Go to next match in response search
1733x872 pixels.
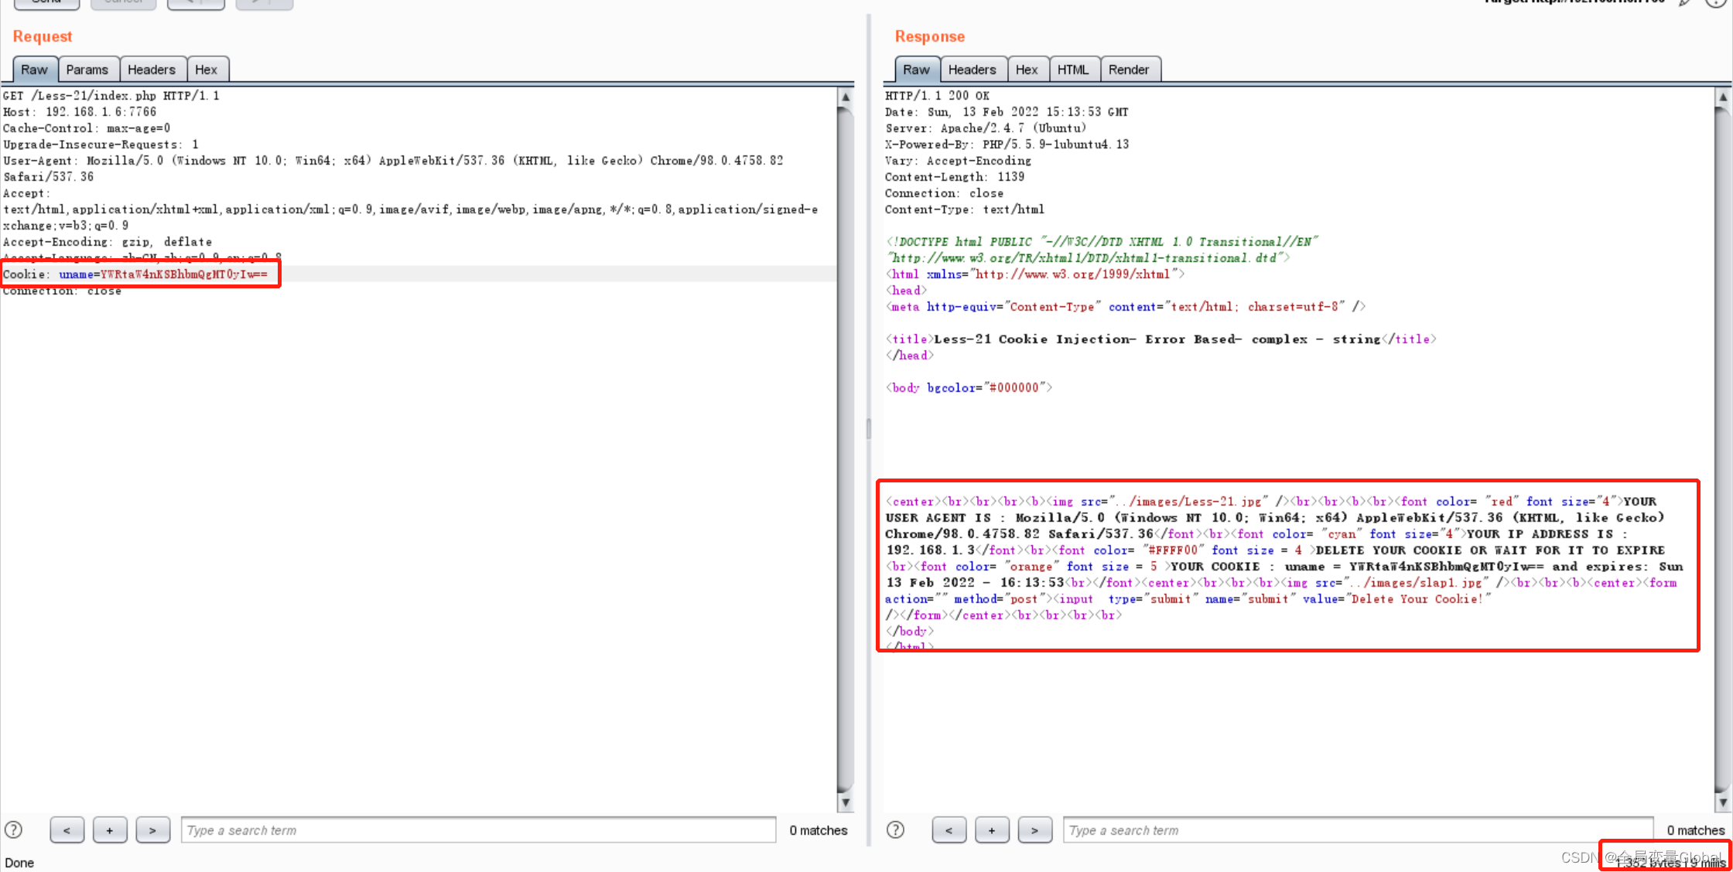tap(1034, 830)
